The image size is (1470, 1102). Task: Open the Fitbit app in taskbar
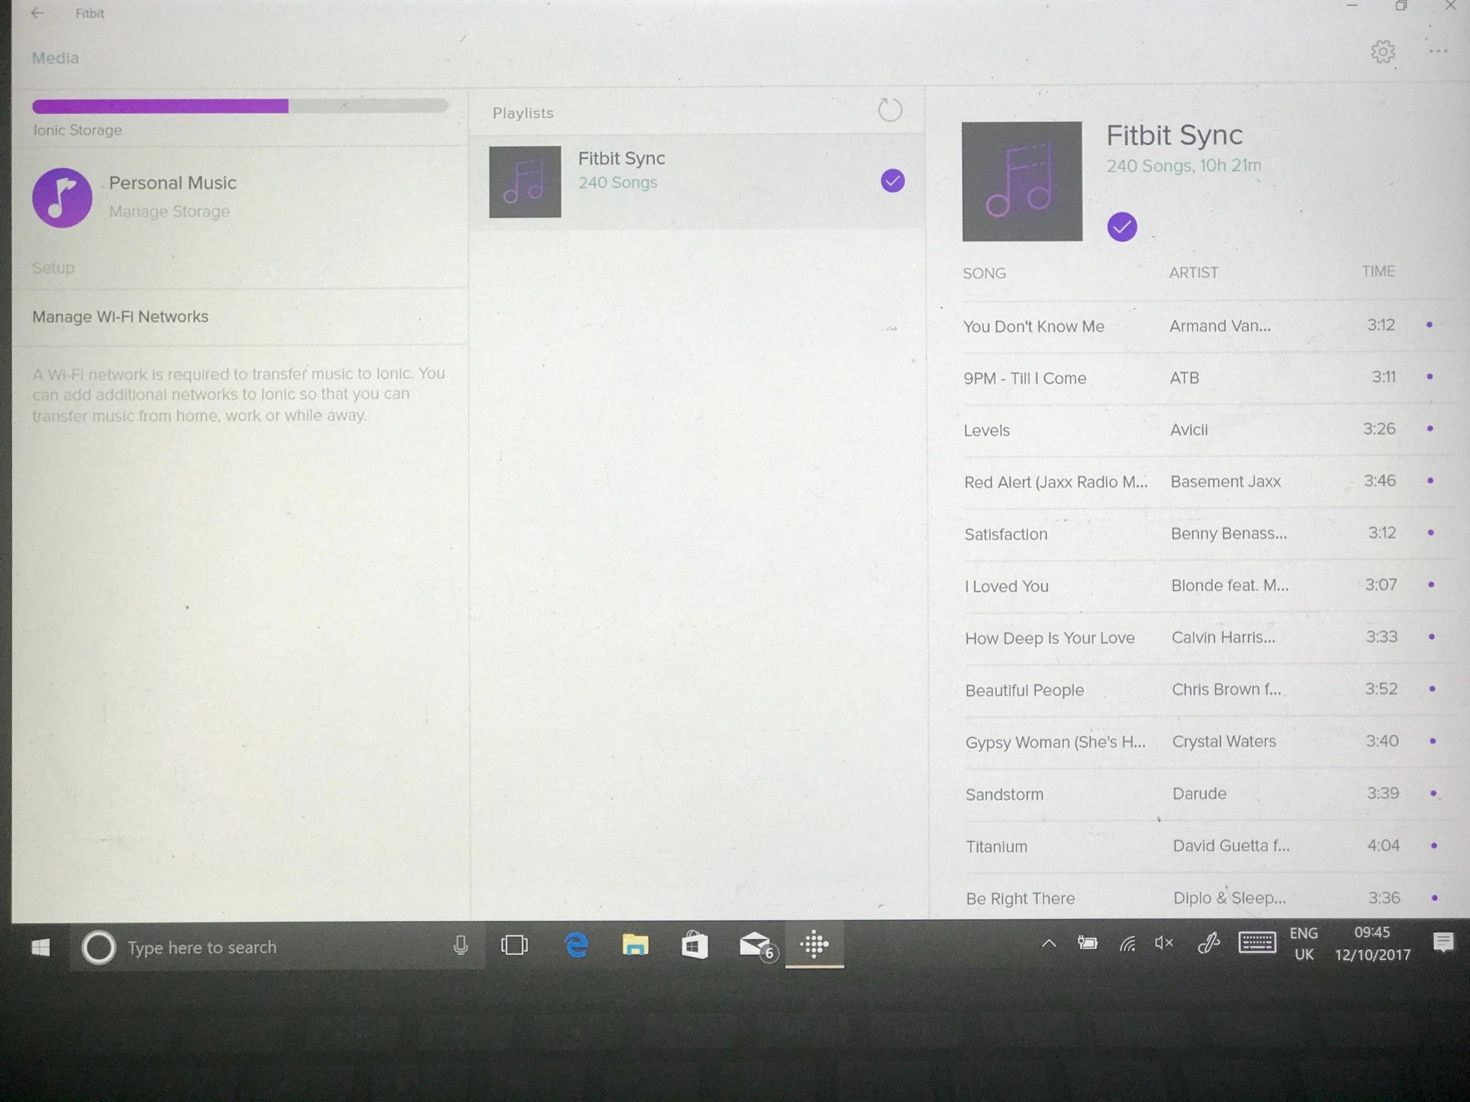(x=814, y=947)
